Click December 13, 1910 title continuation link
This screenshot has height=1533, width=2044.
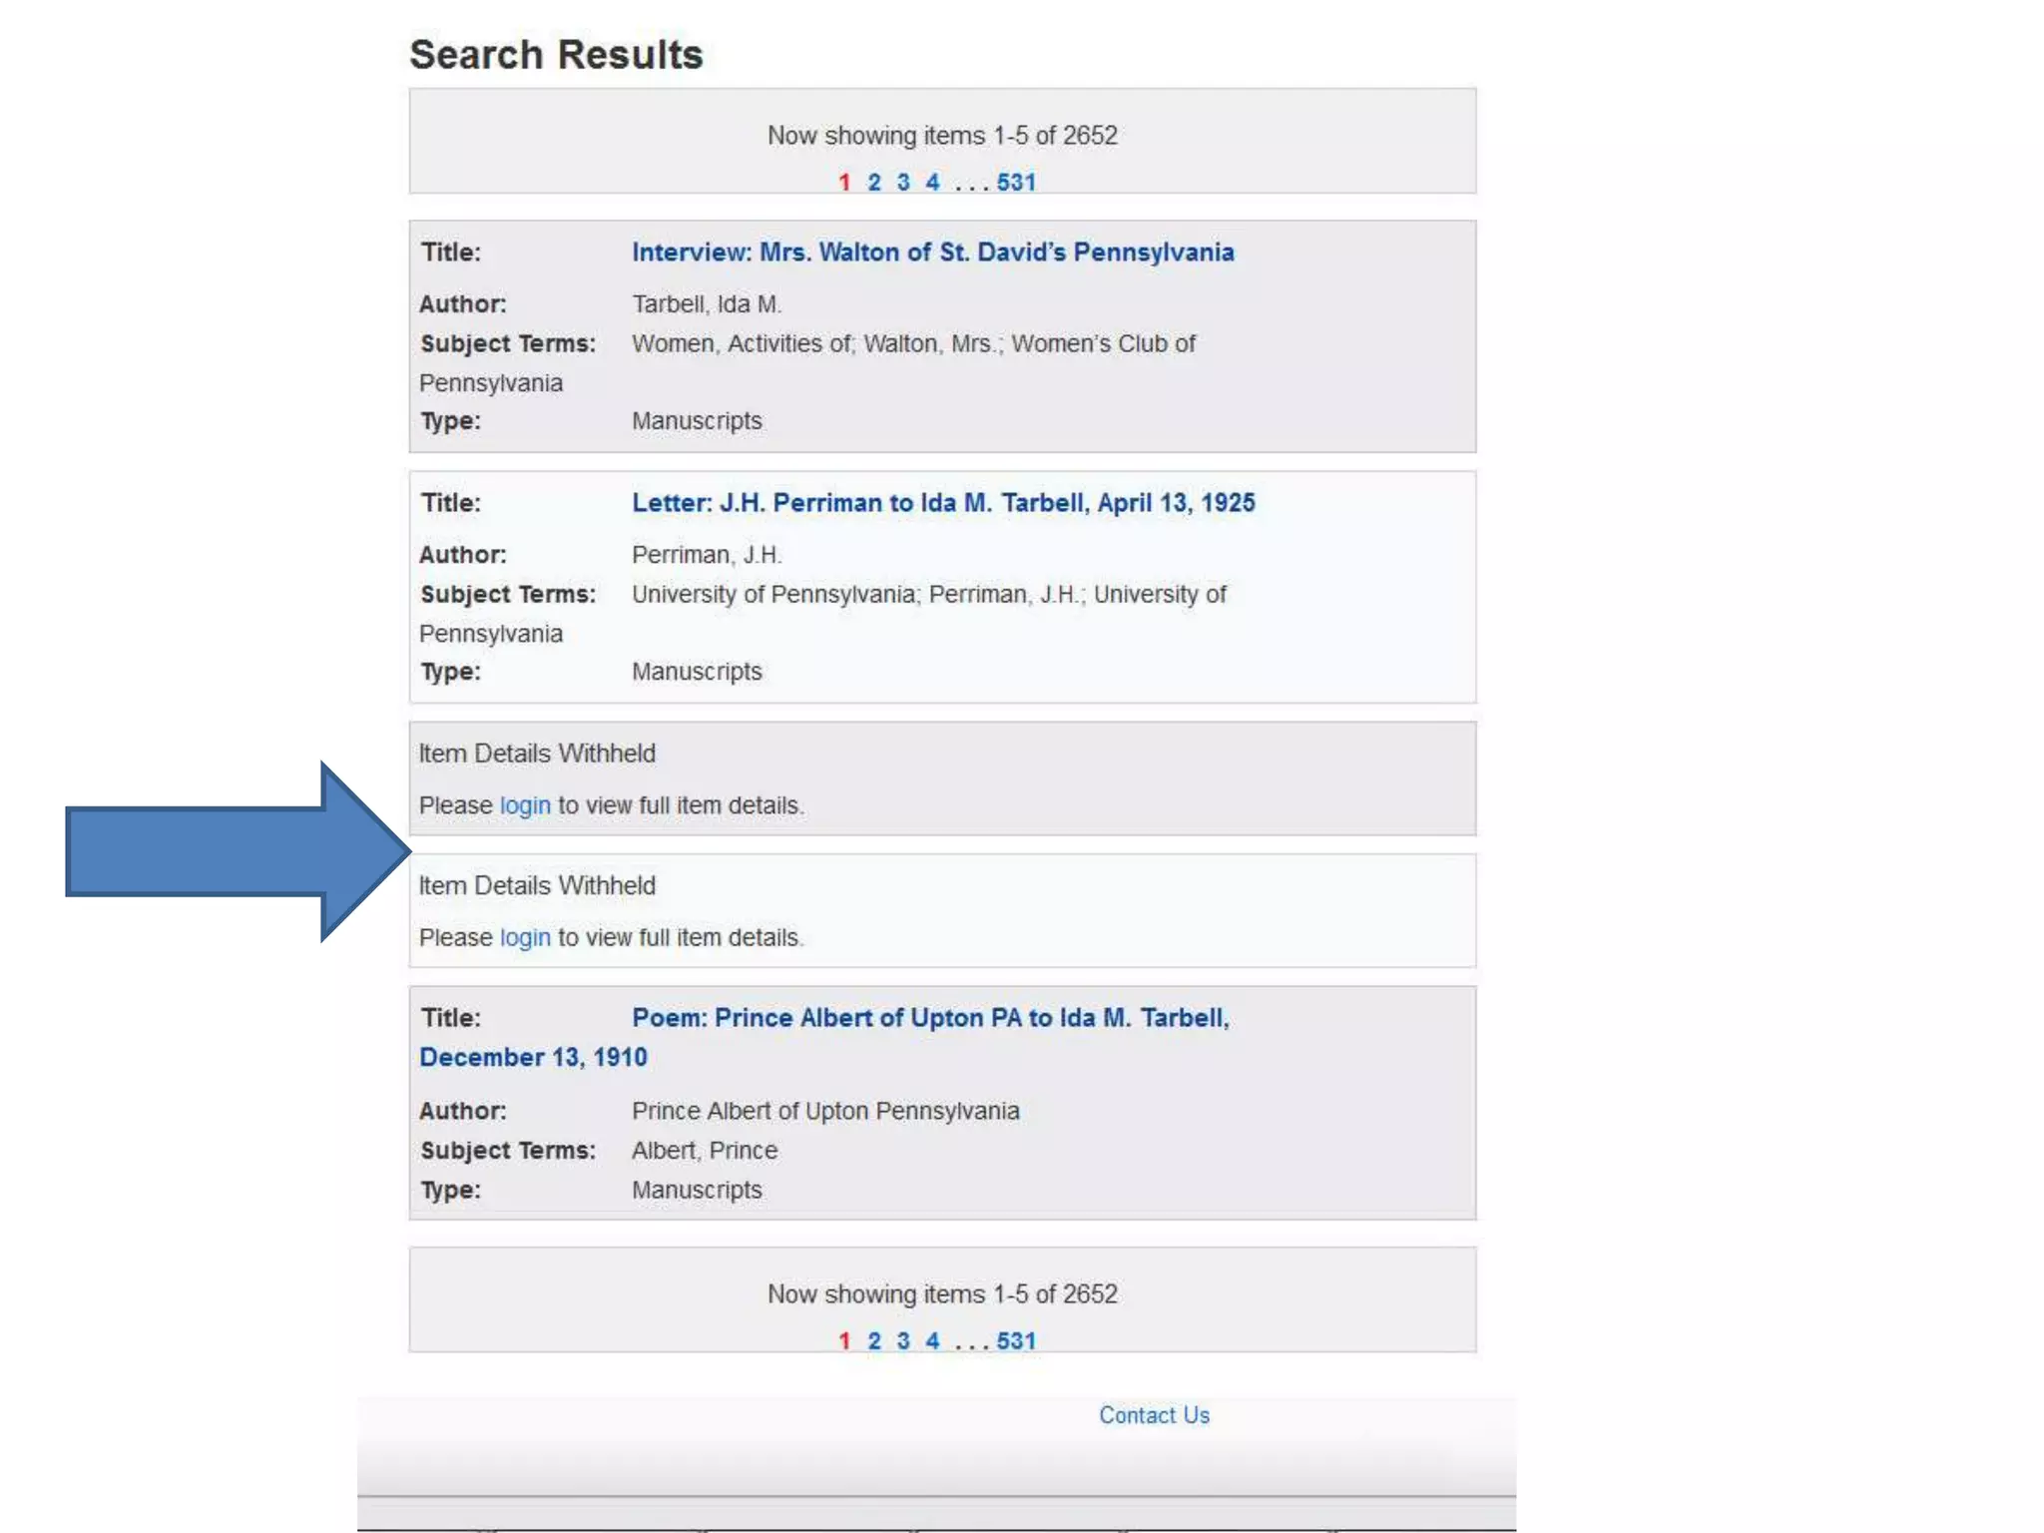click(x=533, y=1058)
